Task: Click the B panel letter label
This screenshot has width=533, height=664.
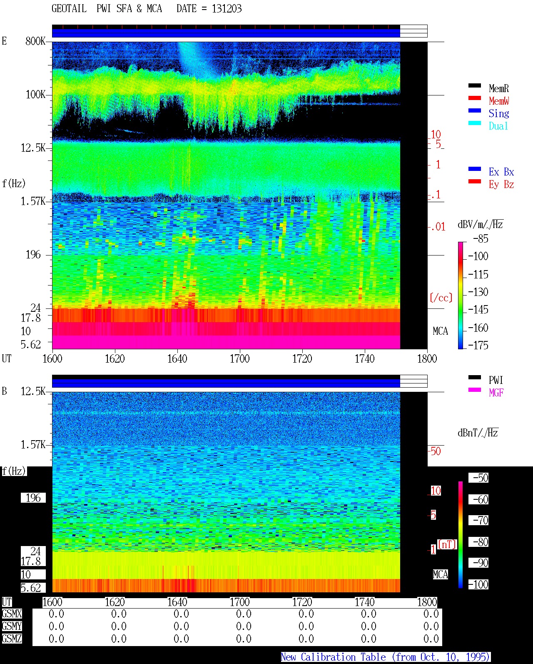Action: point(5,391)
